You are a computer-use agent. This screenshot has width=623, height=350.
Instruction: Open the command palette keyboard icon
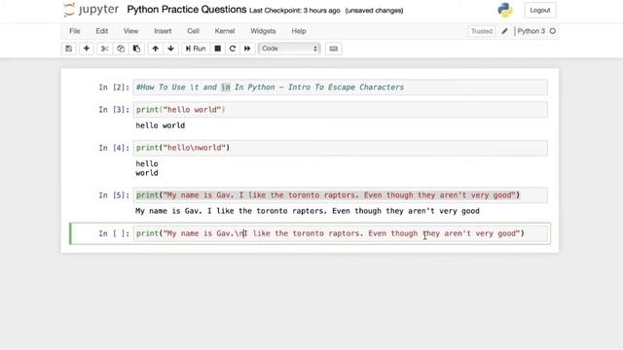click(333, 49)
